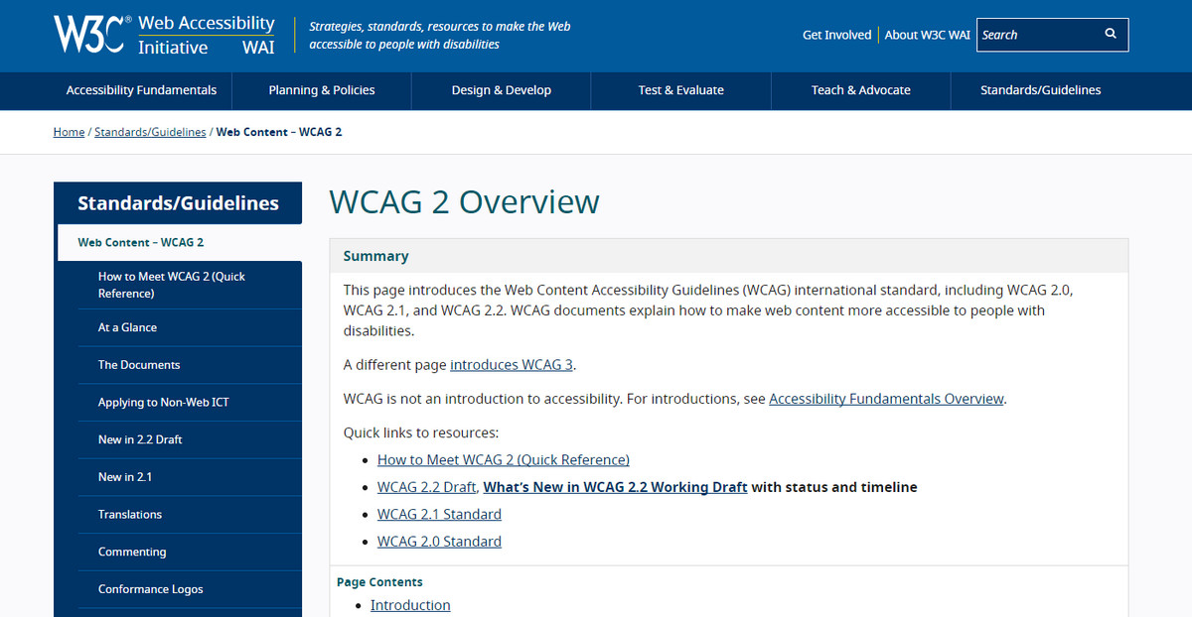Open the Get Involved link
The width and height of the screenshot is (1192, 617).
(836, 35)
